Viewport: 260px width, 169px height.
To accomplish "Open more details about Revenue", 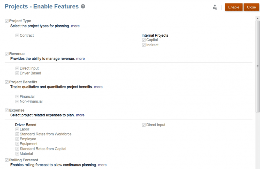I will 80,58.
